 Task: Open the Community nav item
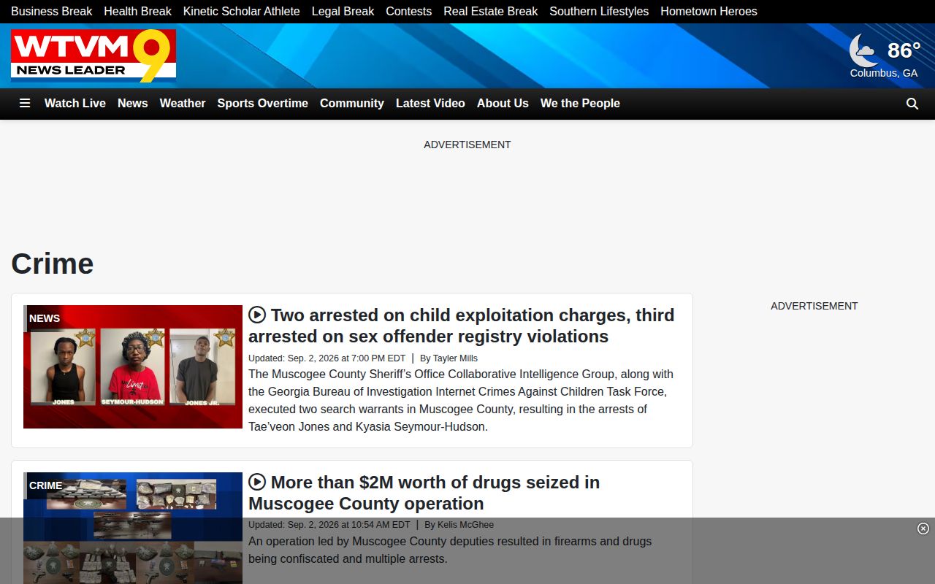(x=352, y=104)
